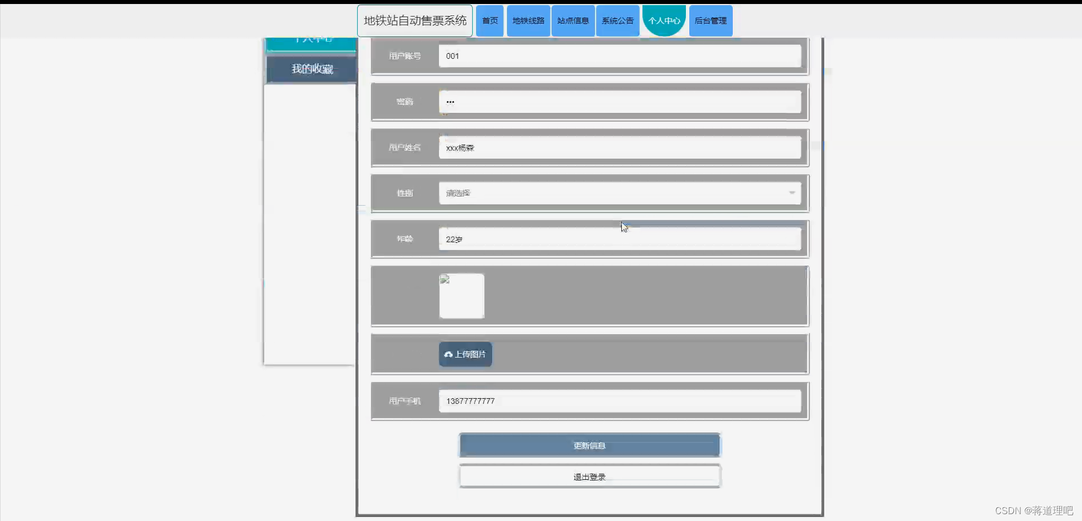This screenshot has width=1082, height=521.
Task: Click the dropdown arrow beside 请选择
Action: pyautogui.click(x=792, y=193)
